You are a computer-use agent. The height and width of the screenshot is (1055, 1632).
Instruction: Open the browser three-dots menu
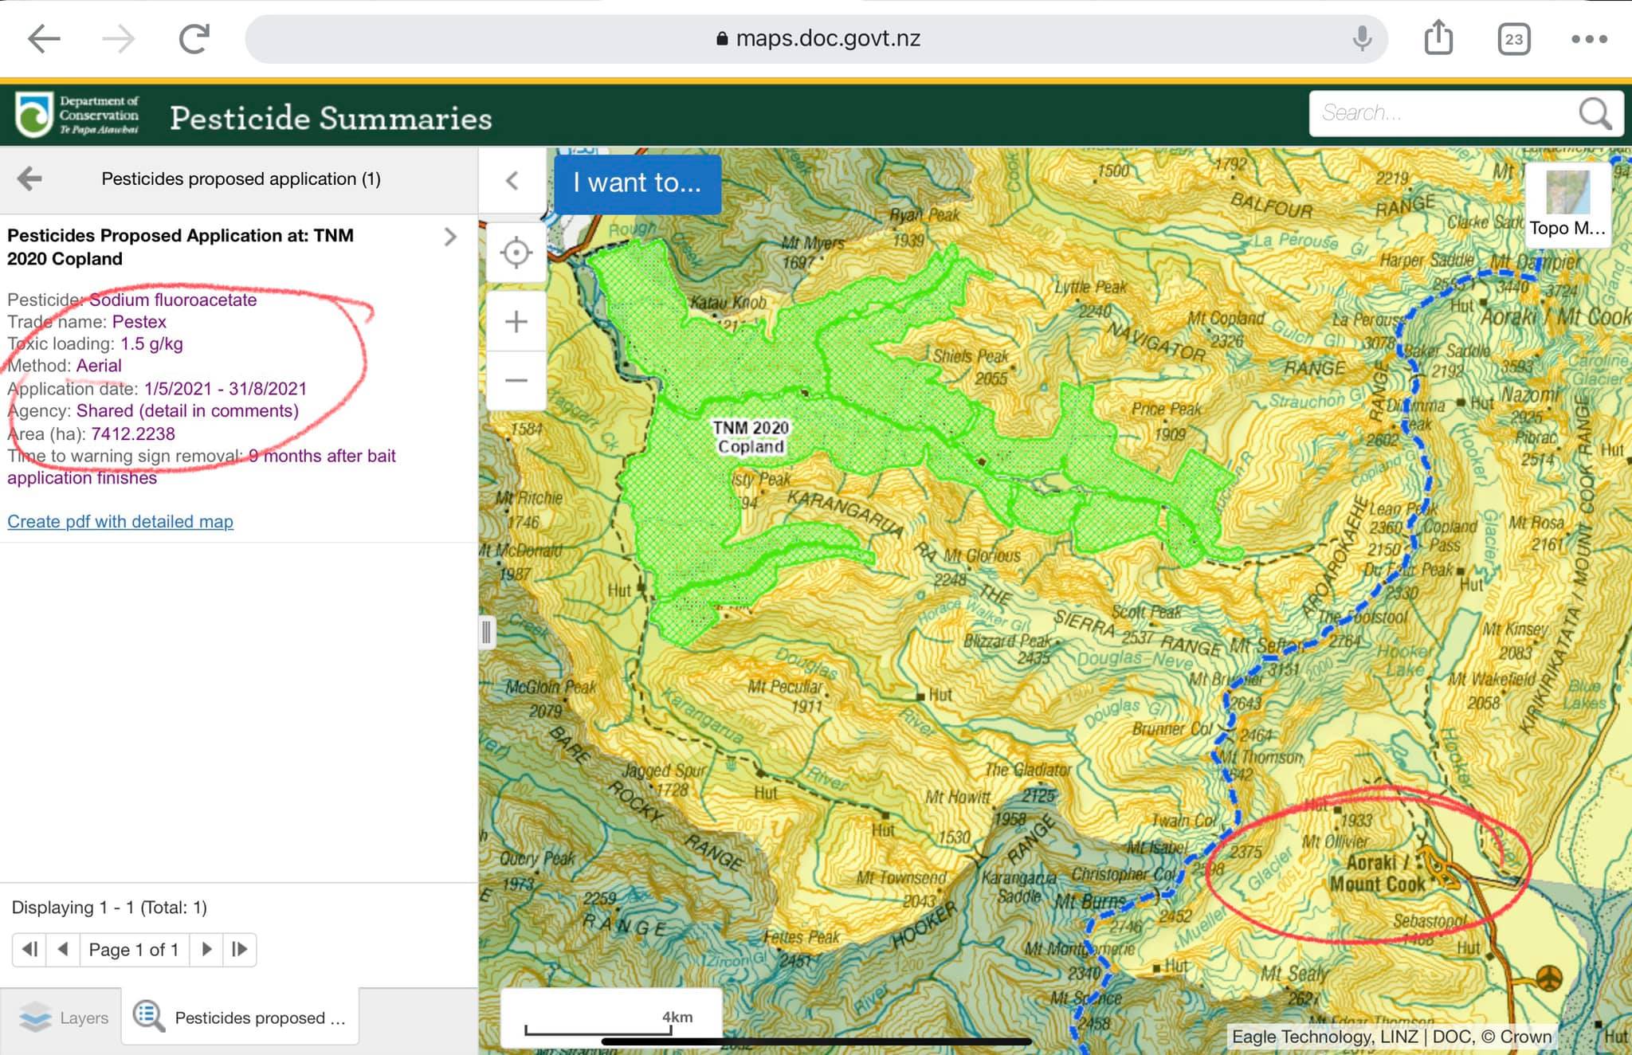(1589, 39)
